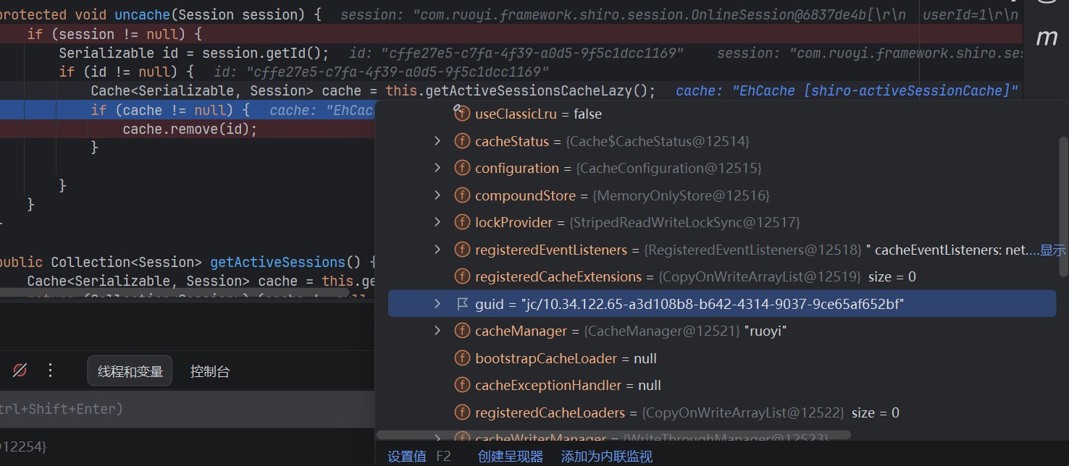This screenshot has height=466, width=1069.
Task: Click the variables popup vertical scrollbar
Action: pyautogui.click(x=1063, y=206)
